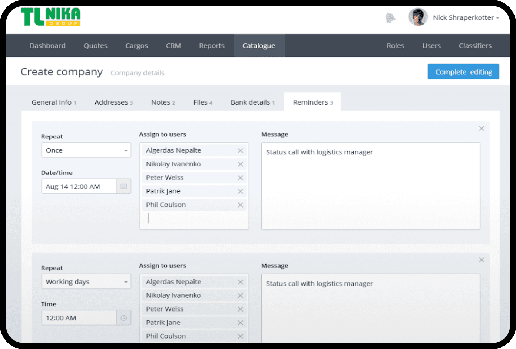Click empty input line under Phil Coulson

point(194,218)
